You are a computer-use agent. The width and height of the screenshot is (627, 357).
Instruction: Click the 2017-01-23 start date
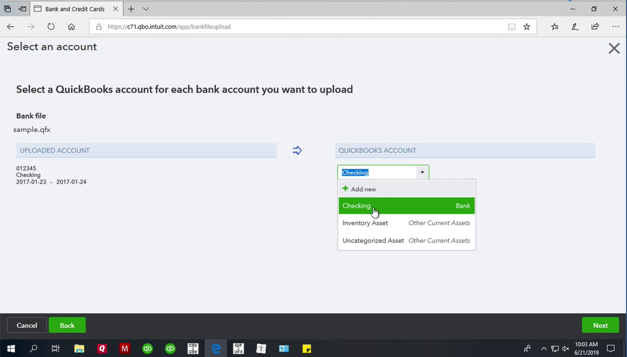click(31, 182)
